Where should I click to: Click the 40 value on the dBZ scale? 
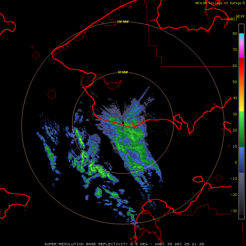235,98
